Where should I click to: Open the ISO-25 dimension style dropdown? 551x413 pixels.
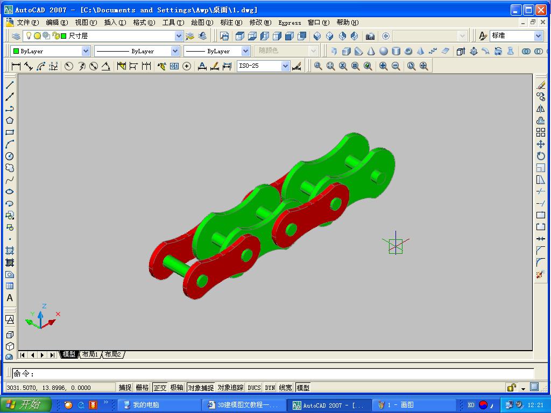285,66
